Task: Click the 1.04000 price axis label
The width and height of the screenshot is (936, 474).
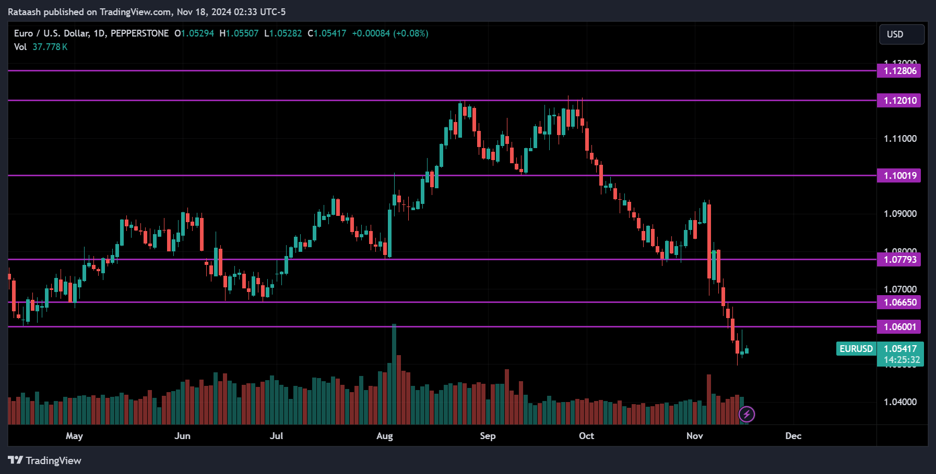Action: pos(900,402)
